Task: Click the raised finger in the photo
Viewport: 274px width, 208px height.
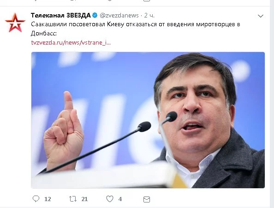Action: click(x=68, y=101)
